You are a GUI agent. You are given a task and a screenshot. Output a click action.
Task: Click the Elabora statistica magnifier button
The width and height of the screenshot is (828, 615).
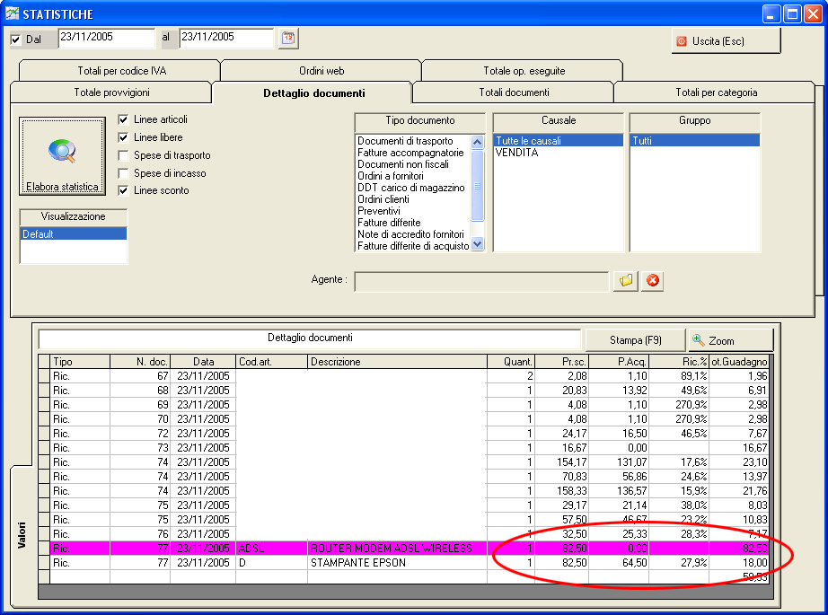click(62, 156)
